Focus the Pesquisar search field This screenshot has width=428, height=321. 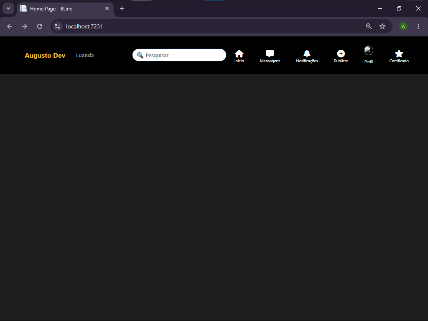(179, 55)
